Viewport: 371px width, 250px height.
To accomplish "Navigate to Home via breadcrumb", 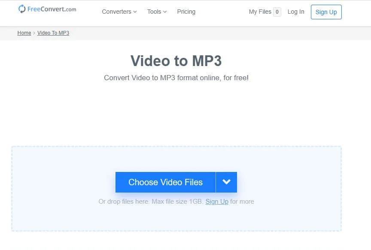I will pyautogui.click(x=24, y=33).
